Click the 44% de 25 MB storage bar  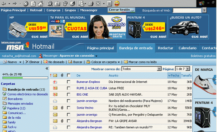click(x=25, y=78)
